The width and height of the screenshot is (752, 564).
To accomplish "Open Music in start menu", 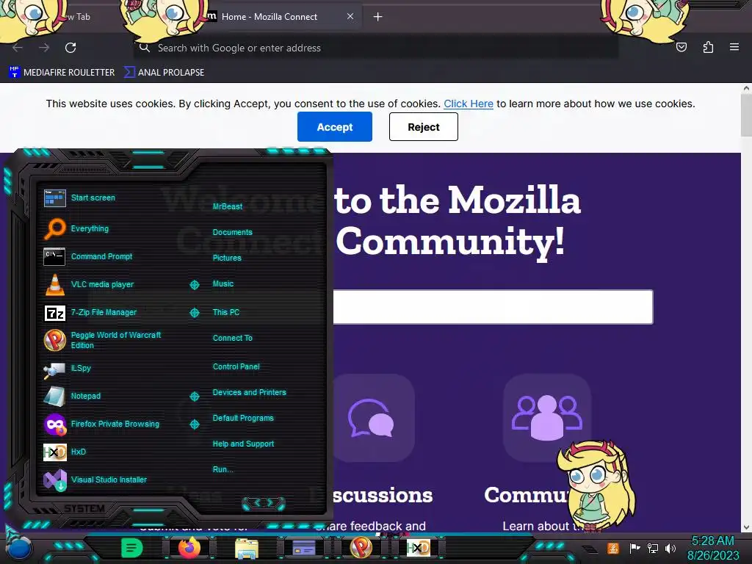I will [223, 284].
